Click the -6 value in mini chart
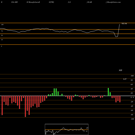 86,131
